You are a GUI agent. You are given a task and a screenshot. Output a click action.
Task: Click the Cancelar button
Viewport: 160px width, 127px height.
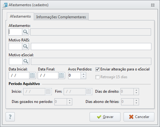139,117
